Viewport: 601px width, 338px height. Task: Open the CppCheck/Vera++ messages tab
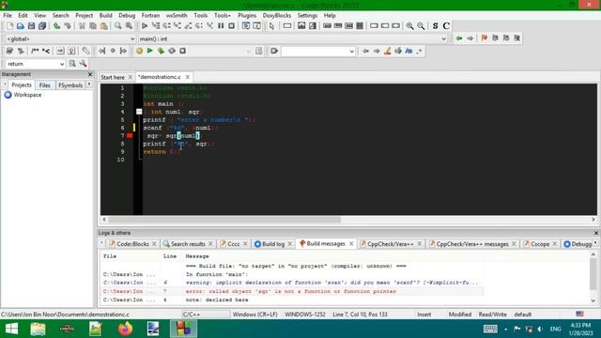[x=471, y=244]
